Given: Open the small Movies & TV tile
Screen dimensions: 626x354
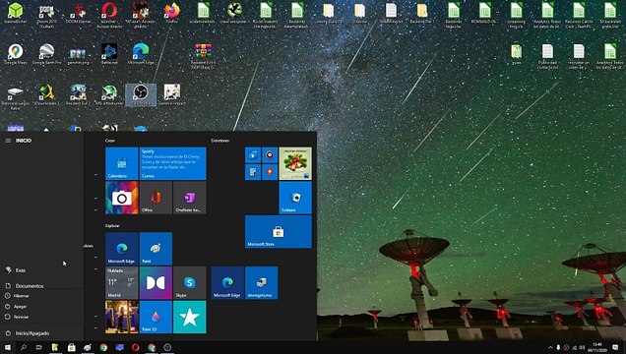Looking at the screenshot, I should point(253,155).
